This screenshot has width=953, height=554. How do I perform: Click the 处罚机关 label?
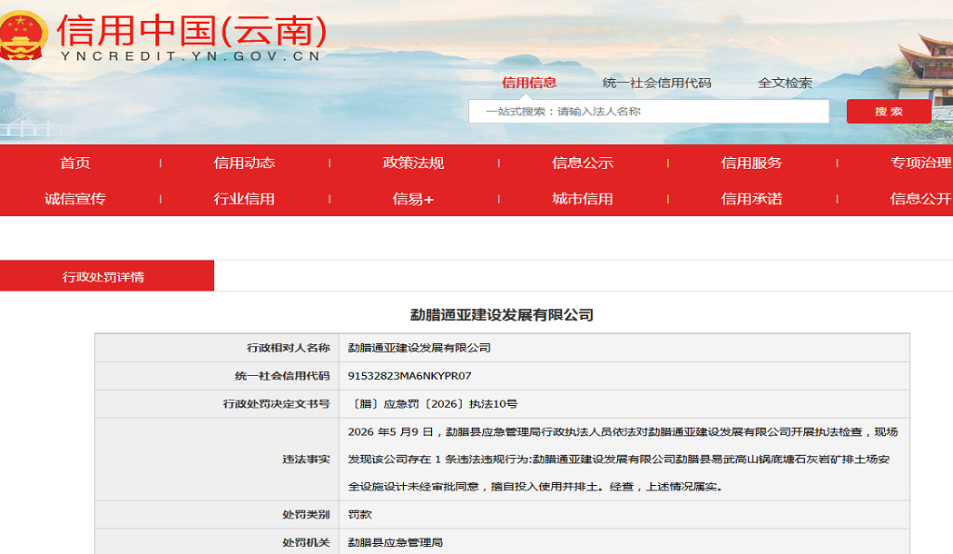[306, 542]
